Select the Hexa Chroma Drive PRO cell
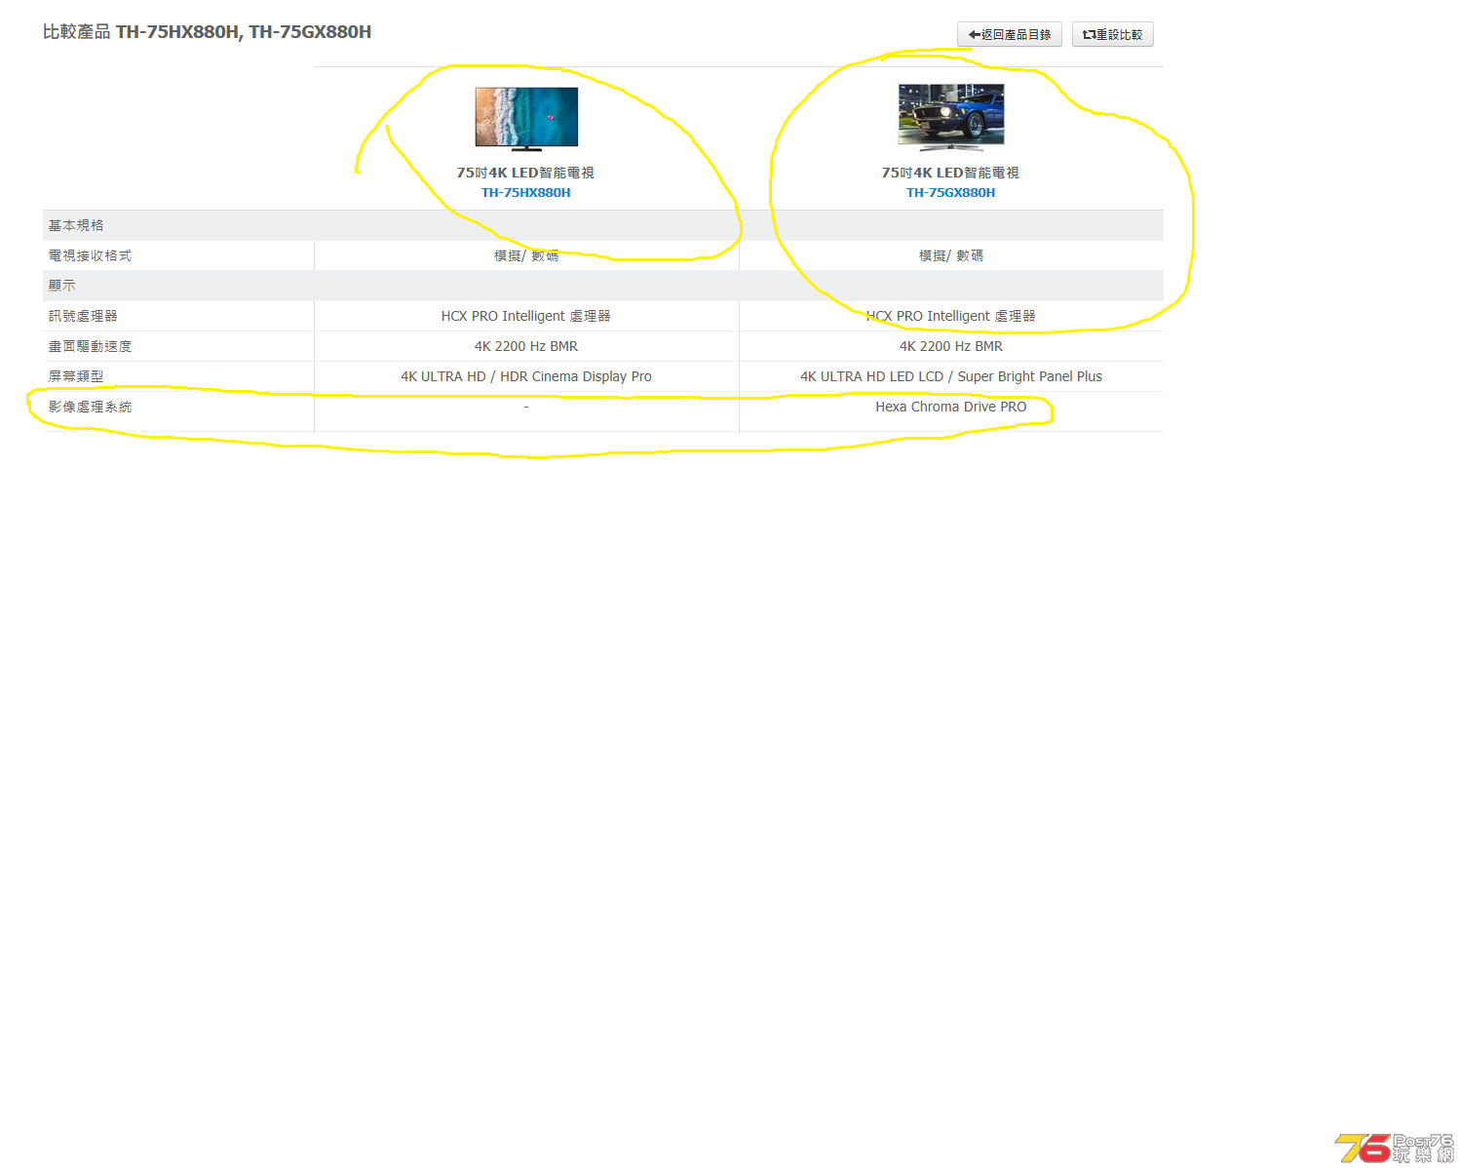 point(951,407)
